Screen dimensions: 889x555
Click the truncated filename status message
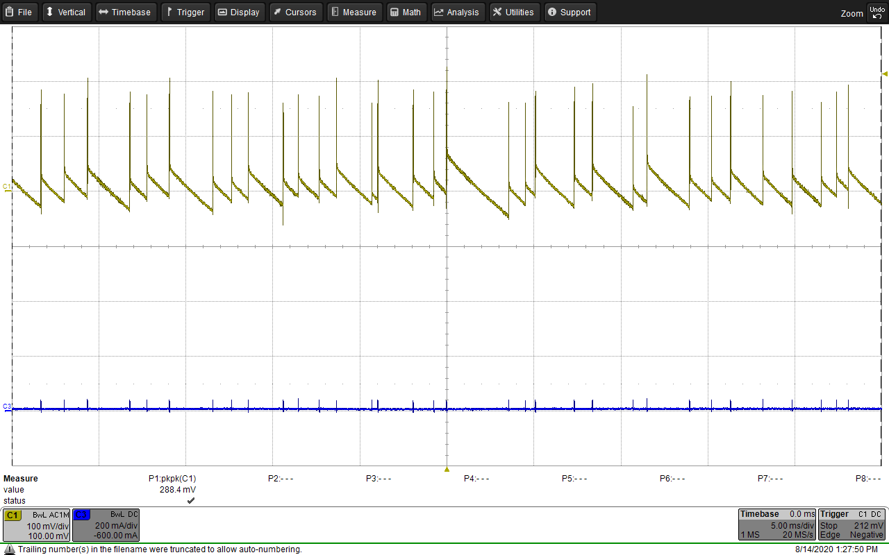tap(160, 549)
